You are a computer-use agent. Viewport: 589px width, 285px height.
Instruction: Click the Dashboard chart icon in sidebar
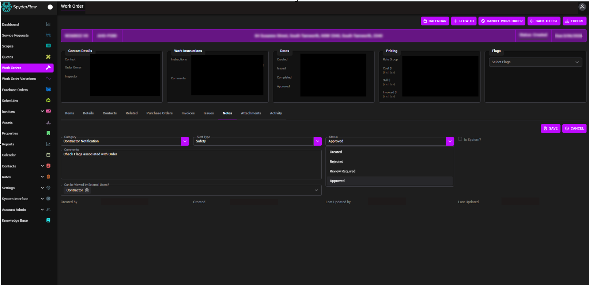[48, 24]
